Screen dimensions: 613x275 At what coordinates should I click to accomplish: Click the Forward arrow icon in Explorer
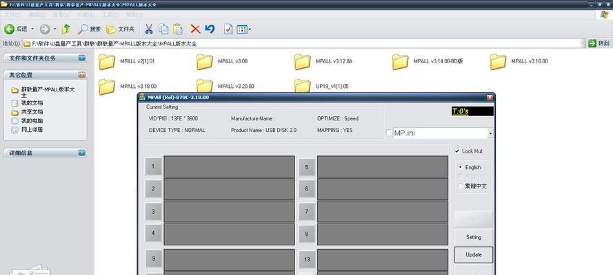tap(45, 29)
